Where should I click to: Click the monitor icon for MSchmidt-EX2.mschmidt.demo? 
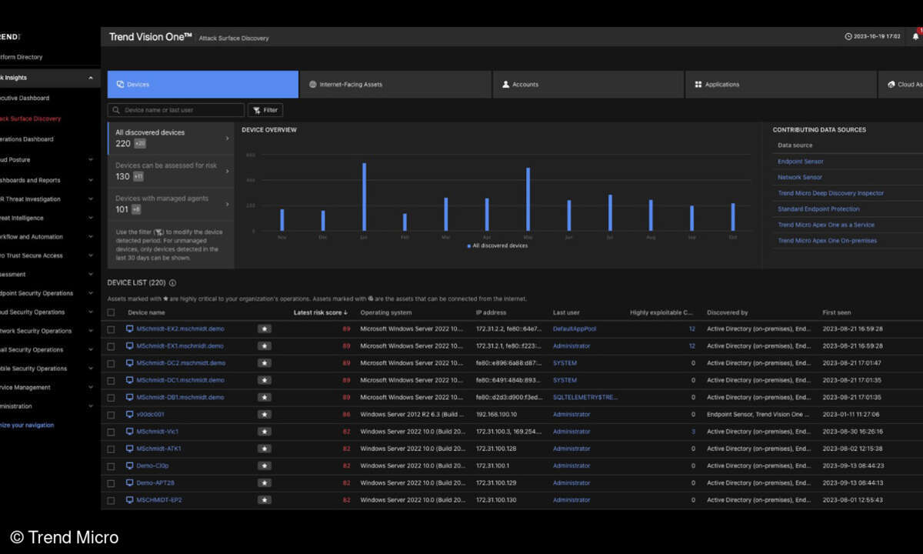[130, 329]
